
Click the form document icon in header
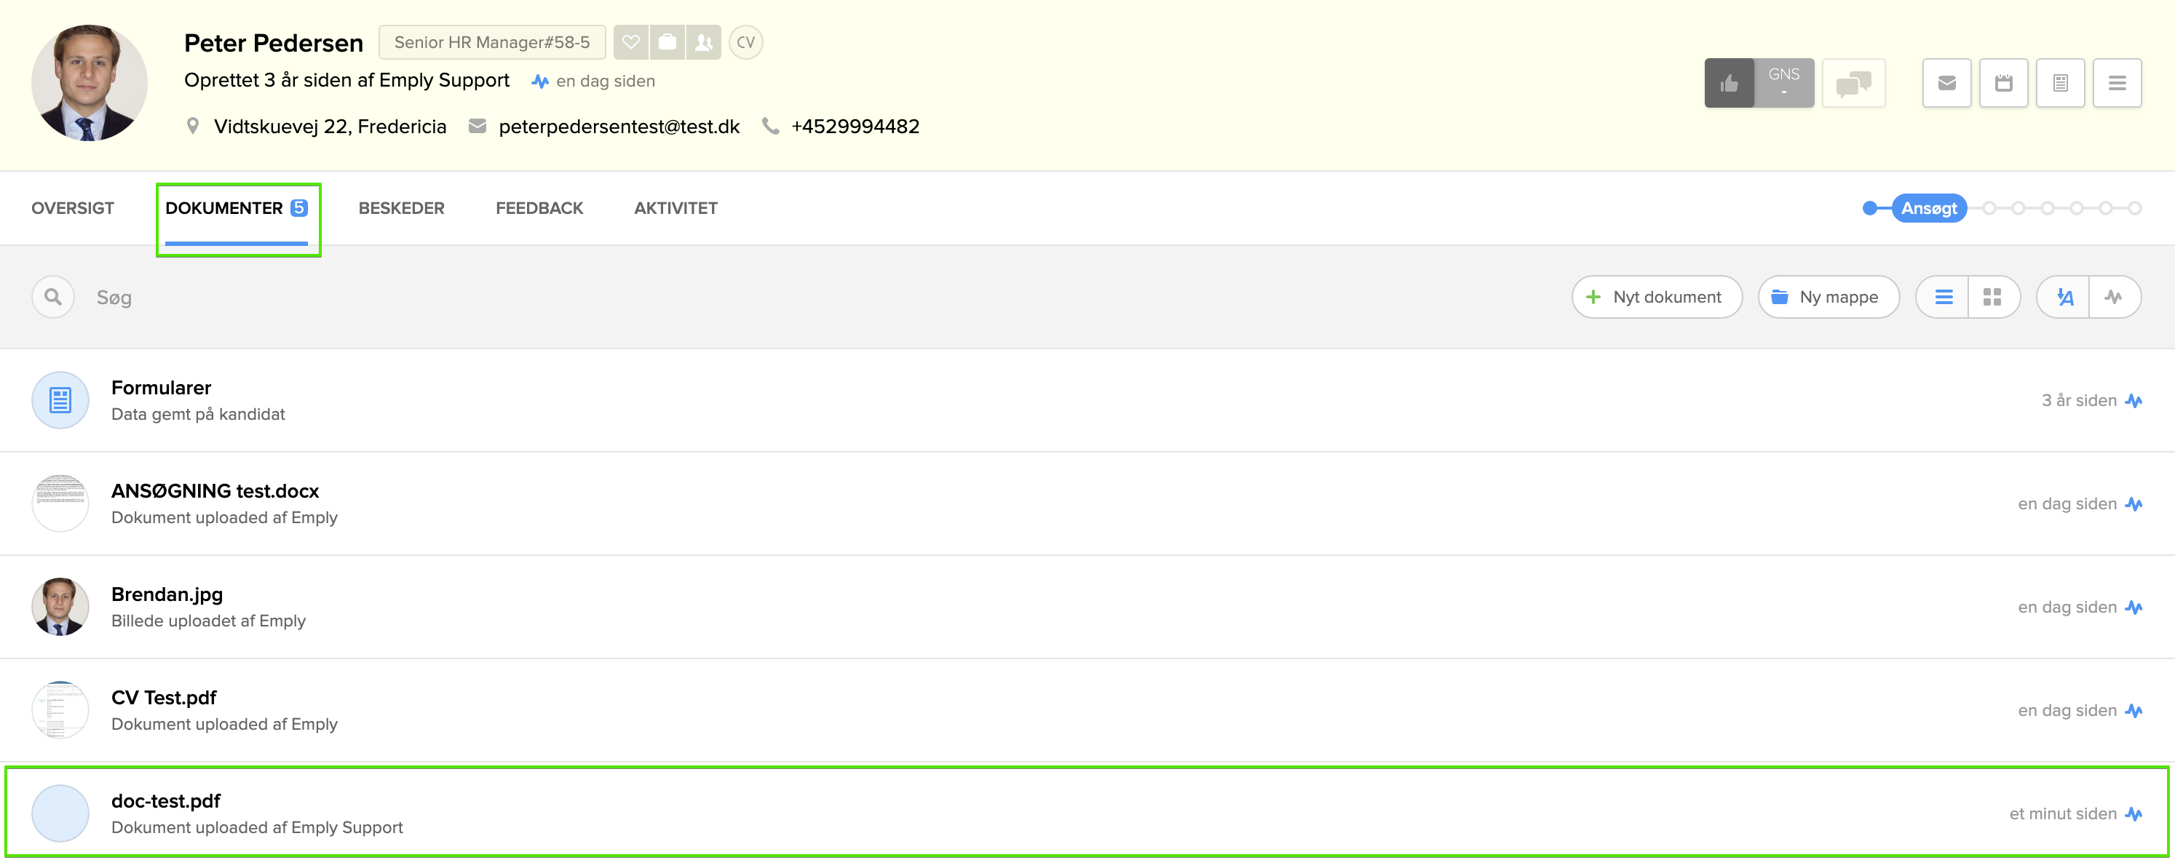(2060, 83)
